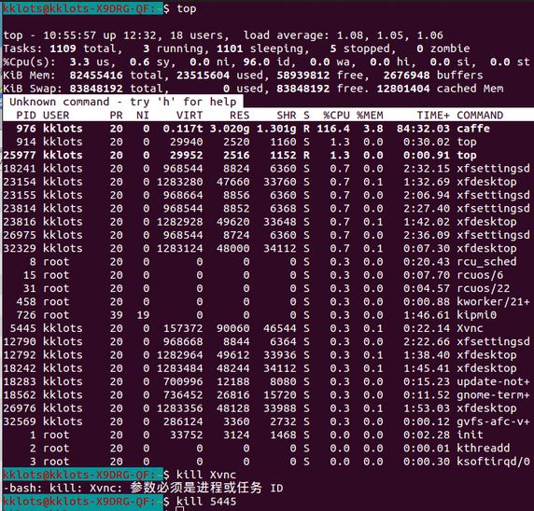
Task: Click the RES column header
Action: (239, 116)
